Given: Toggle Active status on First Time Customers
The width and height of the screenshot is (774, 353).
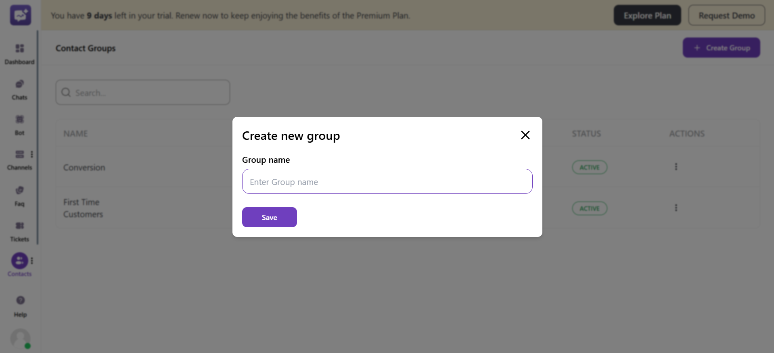Looking at the screenshot, I should click(590, 208).
